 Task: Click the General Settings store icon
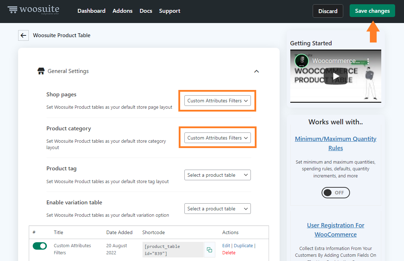tap(41, 71)
